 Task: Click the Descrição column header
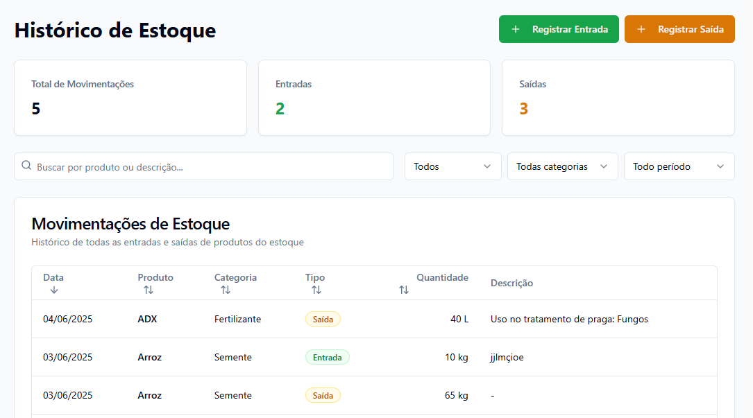[512, 283]
